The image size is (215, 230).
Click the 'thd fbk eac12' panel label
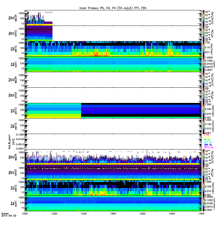[x=14, y=126]
